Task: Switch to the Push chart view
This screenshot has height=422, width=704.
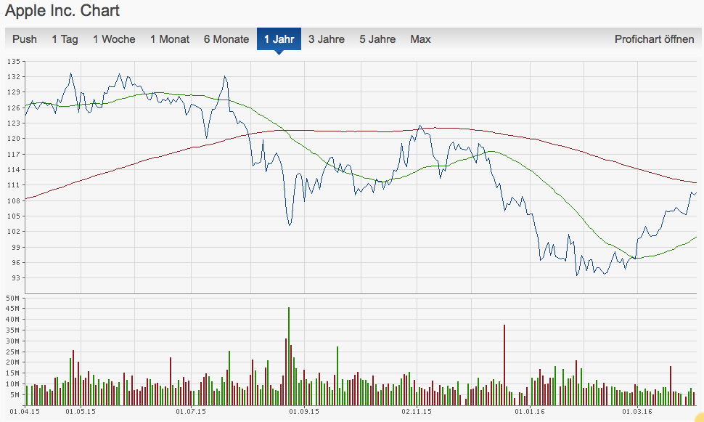Action: [25, 39]
